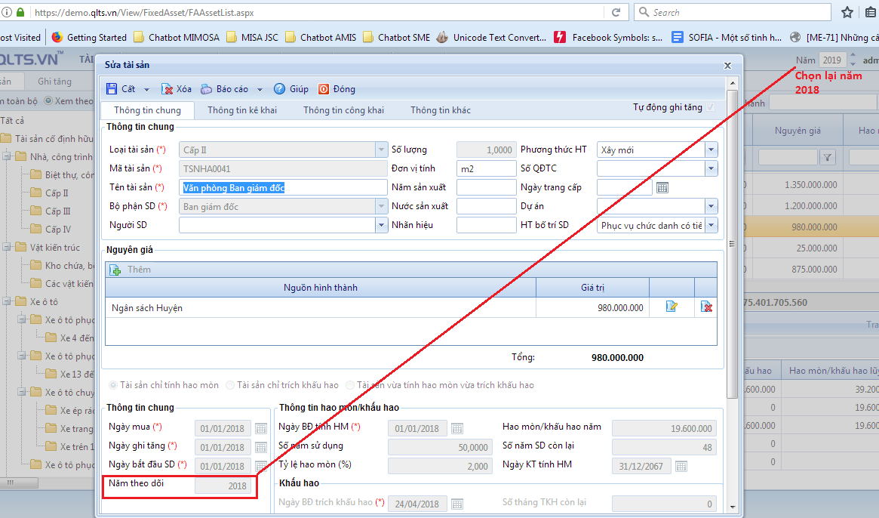Open calendar for Ngày BĐ trích khấu hao
The width and height of the screenshot is (879, 518).
tap(457, 504)
